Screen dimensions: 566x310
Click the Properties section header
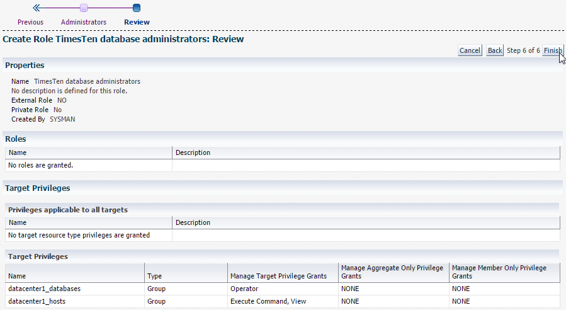click(25, 66)
